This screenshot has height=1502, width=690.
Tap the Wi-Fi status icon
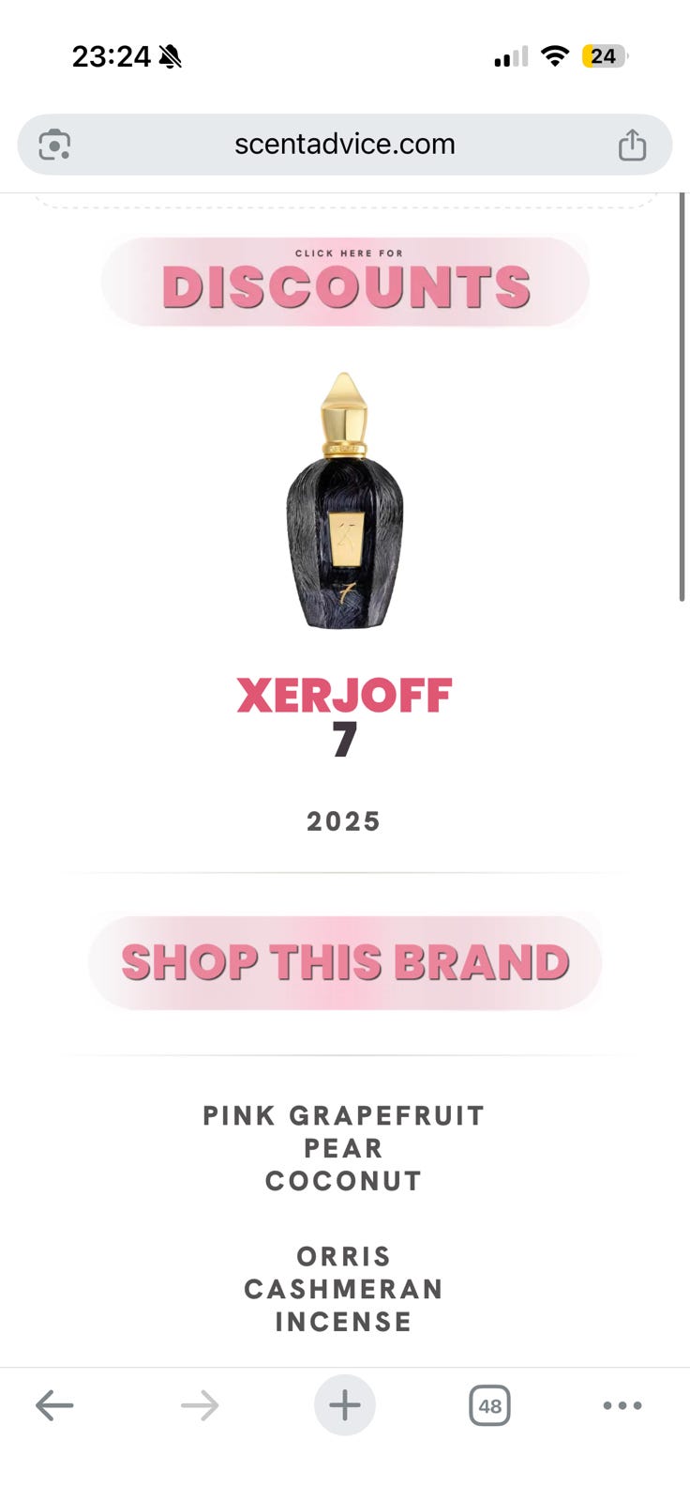pos(555,56)
